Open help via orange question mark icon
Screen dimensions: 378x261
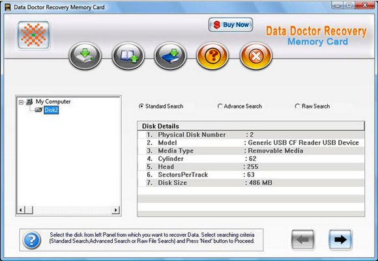pos(212,56)
